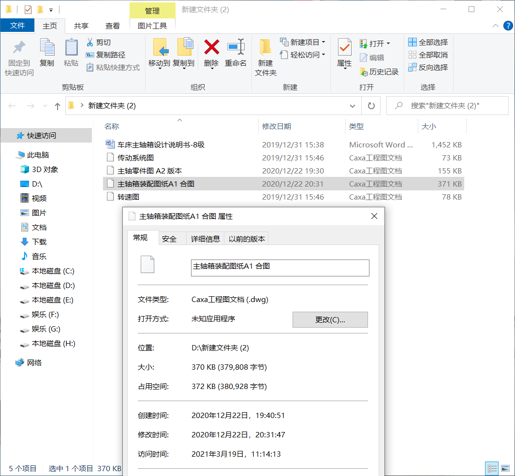Click the Move To folder icon

159,48
